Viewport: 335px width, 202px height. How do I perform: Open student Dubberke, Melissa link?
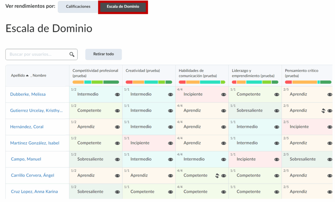28,94
